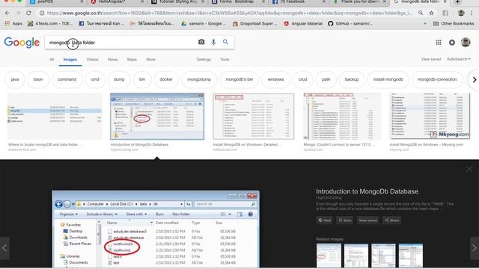
Task: Open a new browser tab with plus
Action: coord(457,1)
